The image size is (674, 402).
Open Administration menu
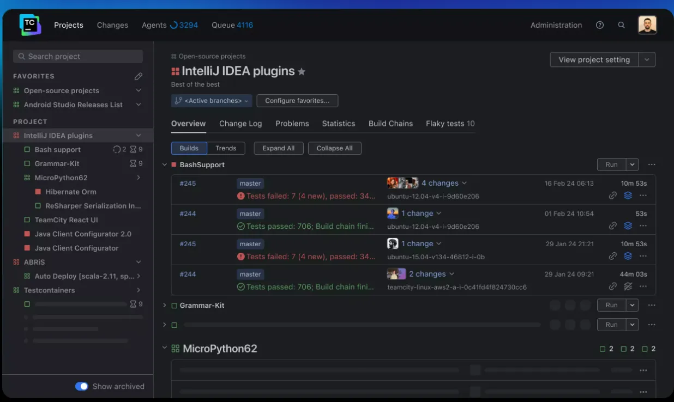(x=556, y=25)
